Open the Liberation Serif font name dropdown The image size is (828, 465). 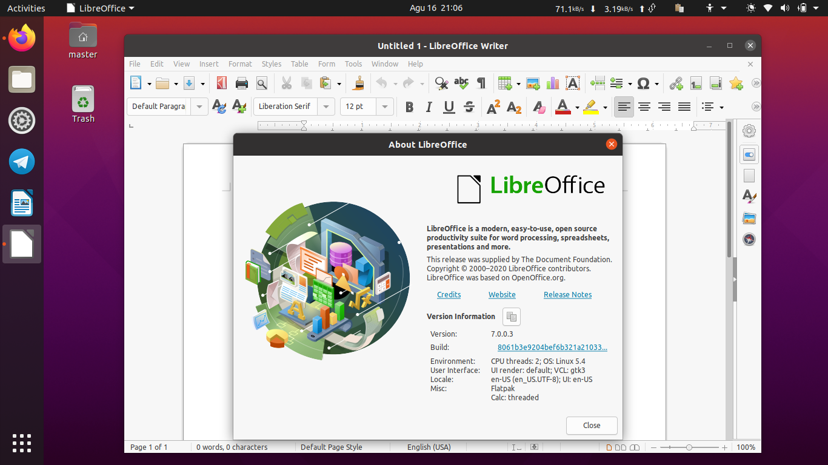click(x=326, y=107)
